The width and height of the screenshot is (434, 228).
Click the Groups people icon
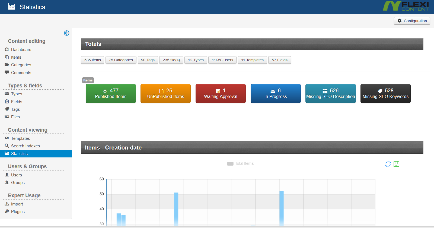pos(7,182)
